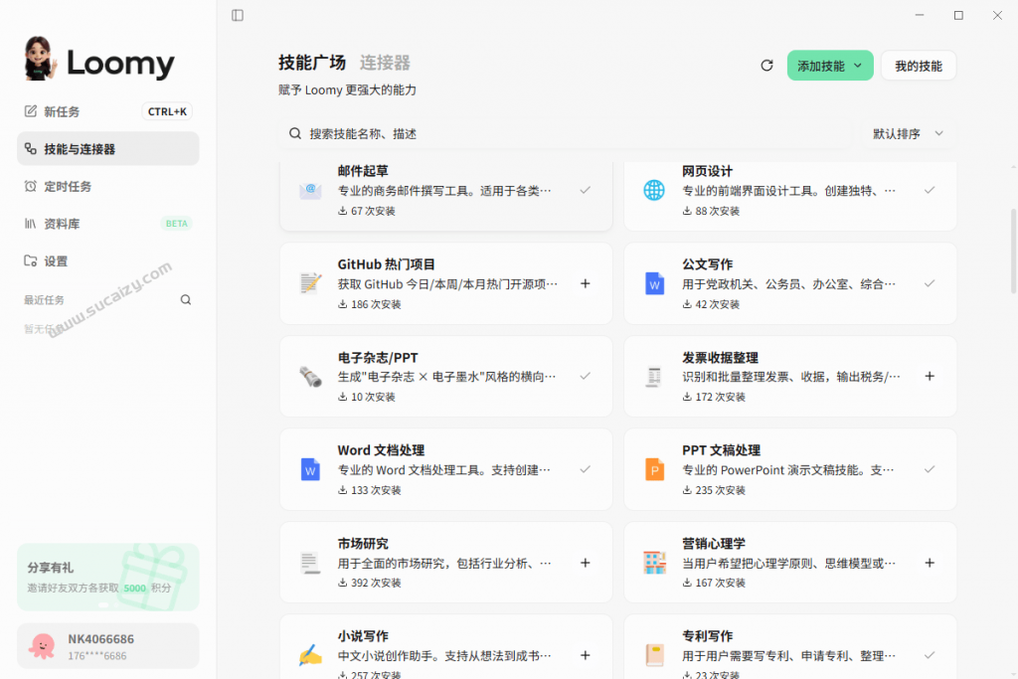Install 市场研究 with plus icon
The height and width of the screenshot is (679, 1018).
585,563
